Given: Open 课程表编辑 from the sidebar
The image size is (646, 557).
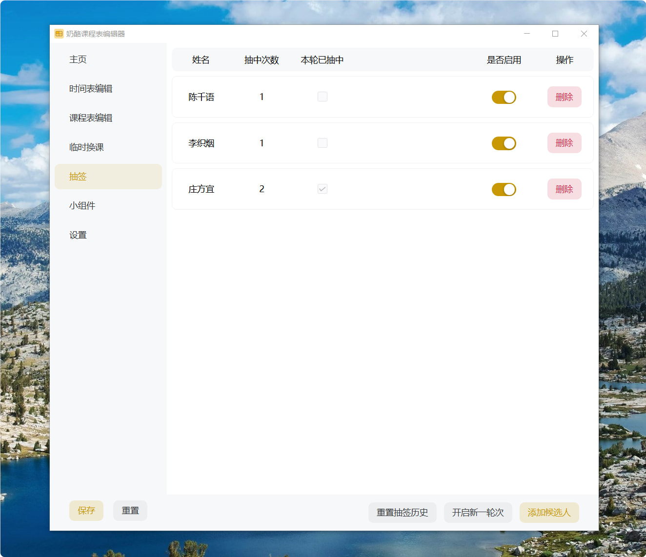Looking at the screenshot, I should point(108,118).
